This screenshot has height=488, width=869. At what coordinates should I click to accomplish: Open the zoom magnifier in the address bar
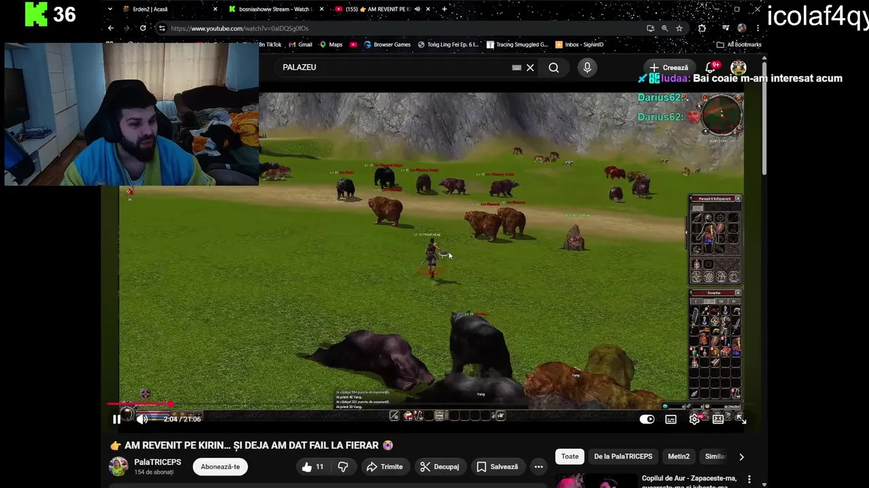tap(665, 28)
